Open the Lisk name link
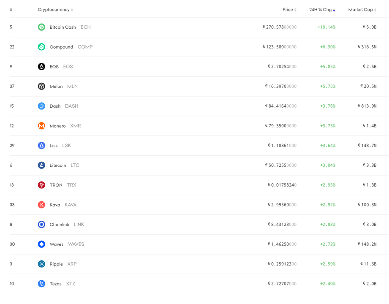 coord(54,146)
